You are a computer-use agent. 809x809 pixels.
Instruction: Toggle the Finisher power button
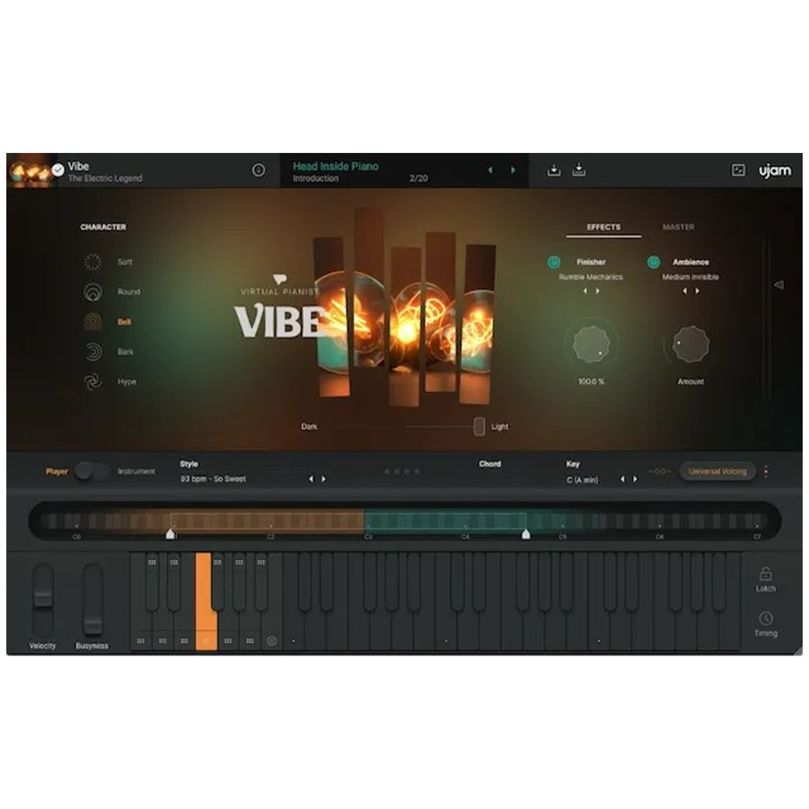point(554,262)
